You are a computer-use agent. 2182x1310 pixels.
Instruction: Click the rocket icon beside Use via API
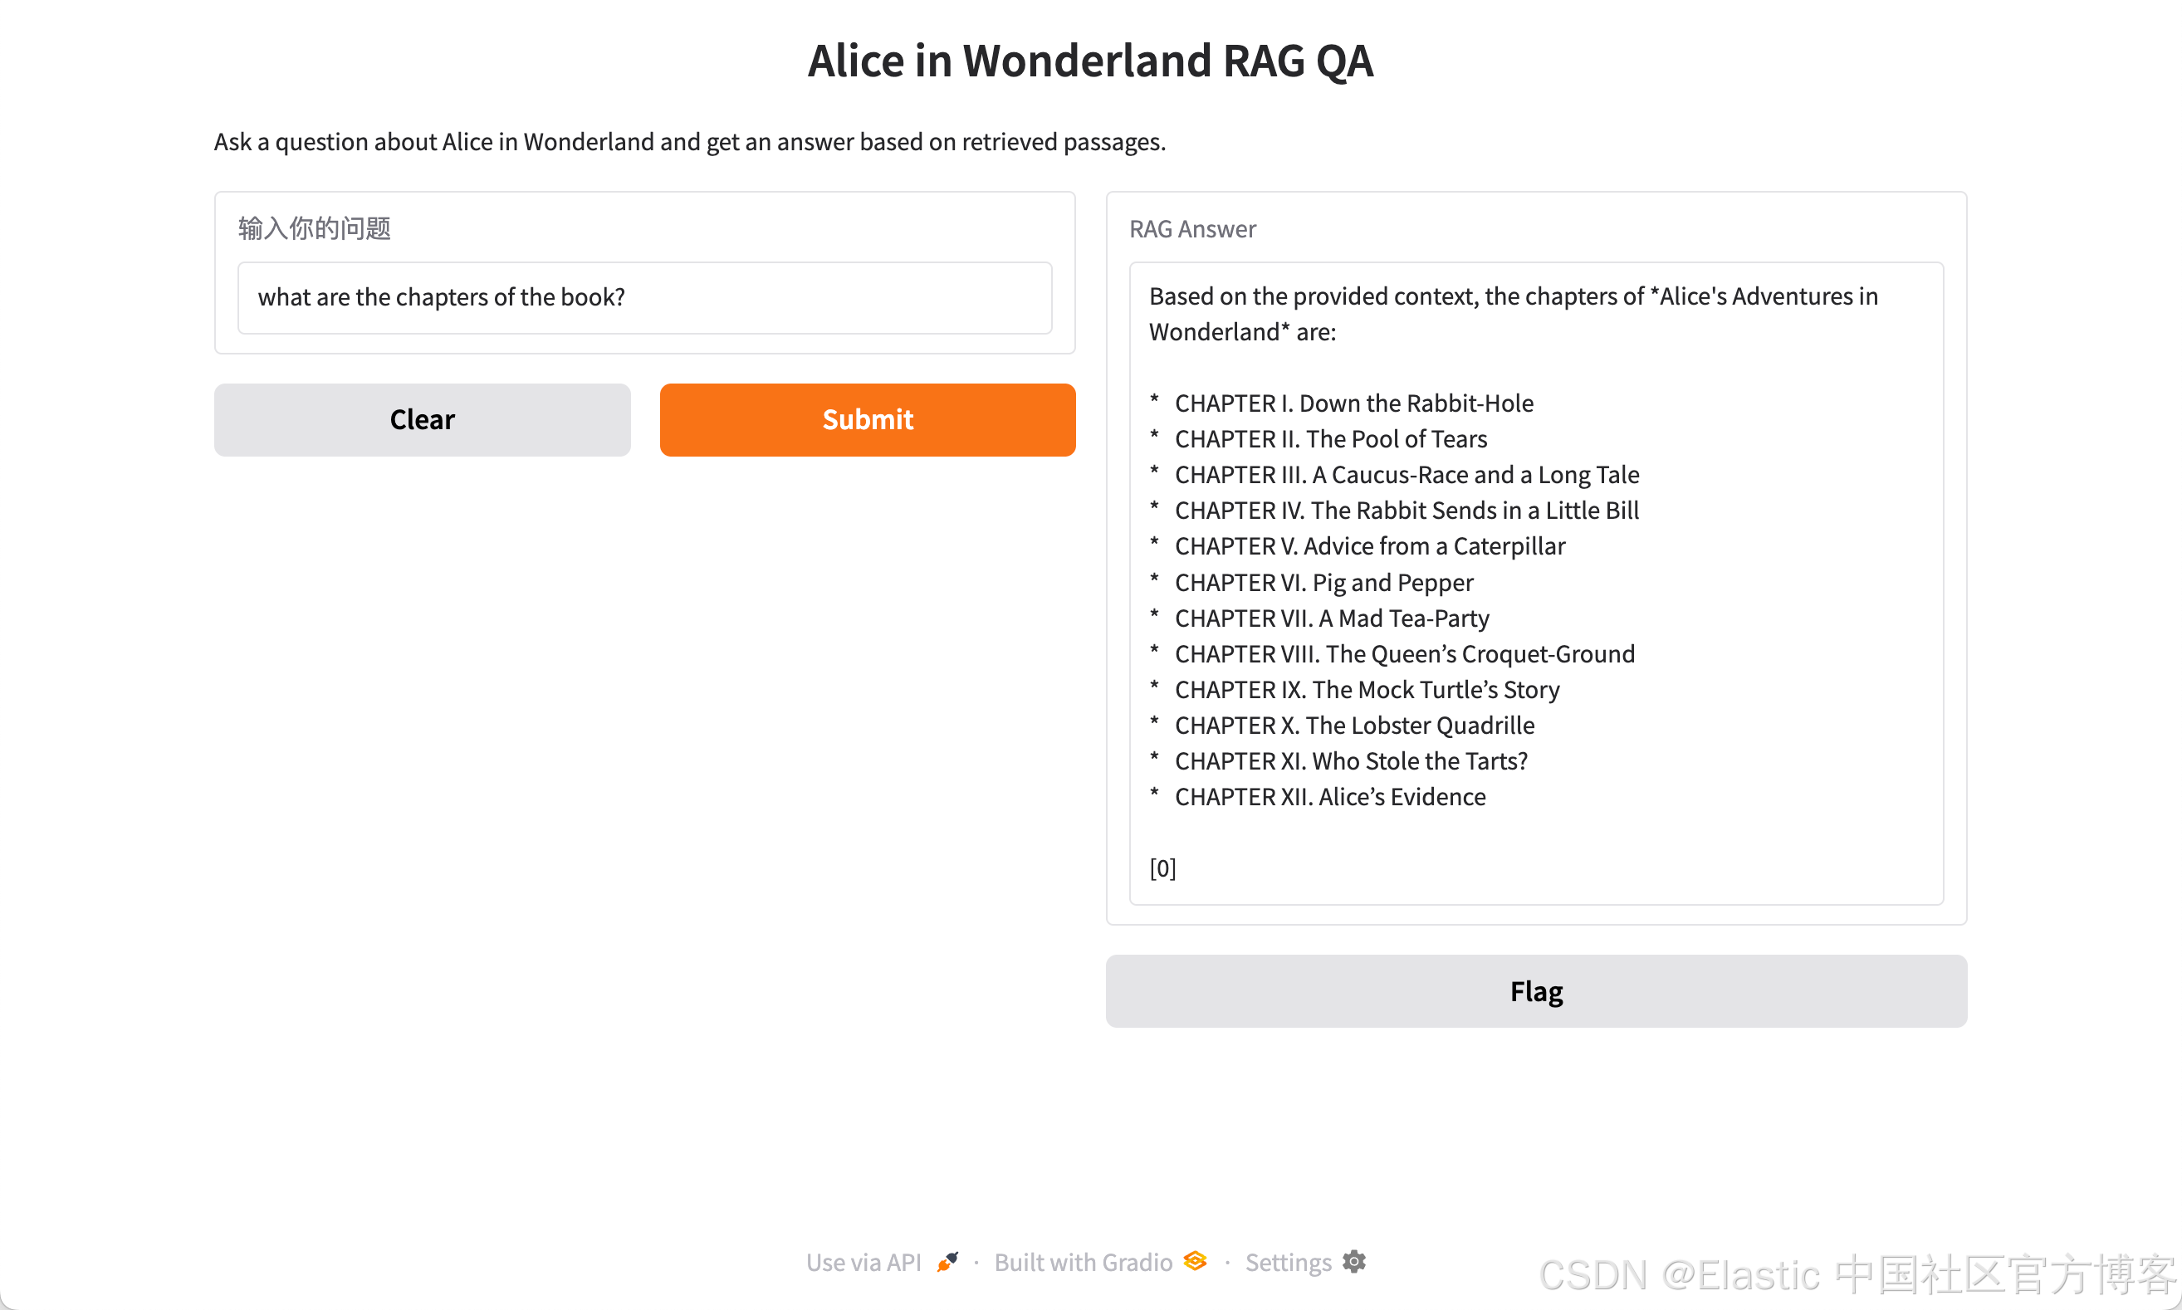tap(947, 1263)
